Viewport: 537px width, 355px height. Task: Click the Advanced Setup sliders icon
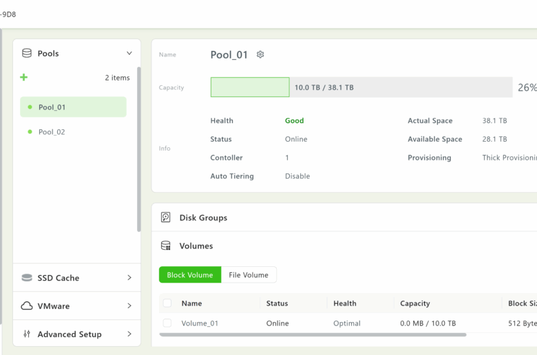27,334
